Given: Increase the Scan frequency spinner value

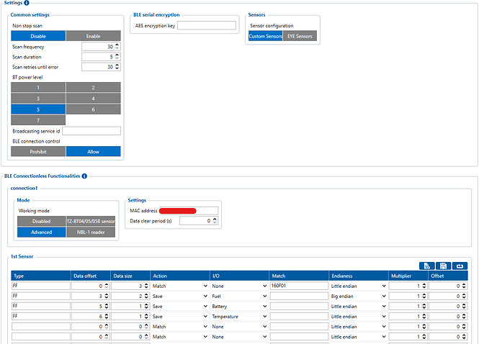Looking at the screenshot, I should coord(117,45).
